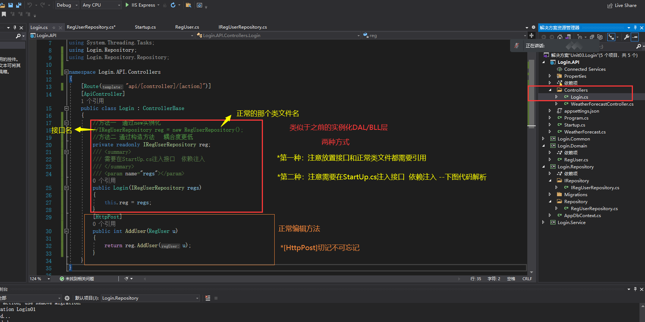The height and width of the screenshot is (322, 645).
Task: Open the Login.API project scope dropdown
Action: point(112,35)
